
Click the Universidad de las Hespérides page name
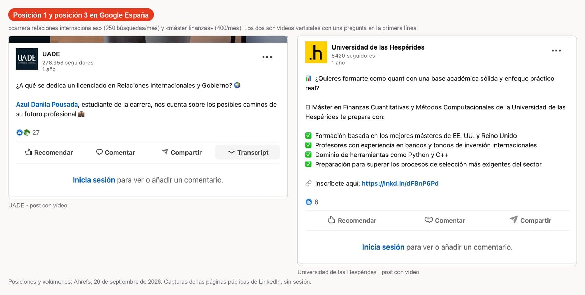point(378,47)
